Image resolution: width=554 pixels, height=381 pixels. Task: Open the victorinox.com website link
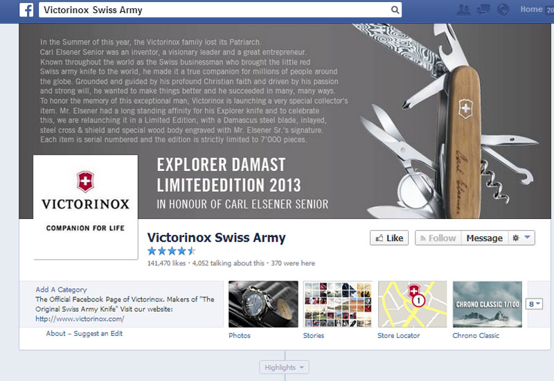point(80,319)
